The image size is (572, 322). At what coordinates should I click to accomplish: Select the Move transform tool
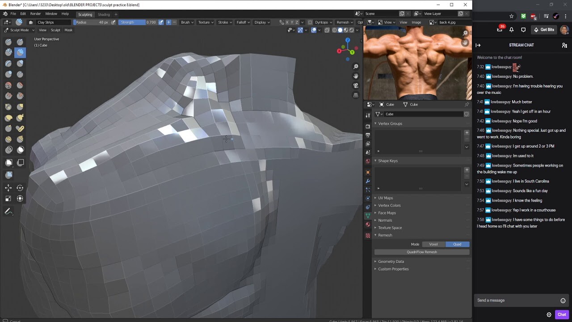point(8,187)
